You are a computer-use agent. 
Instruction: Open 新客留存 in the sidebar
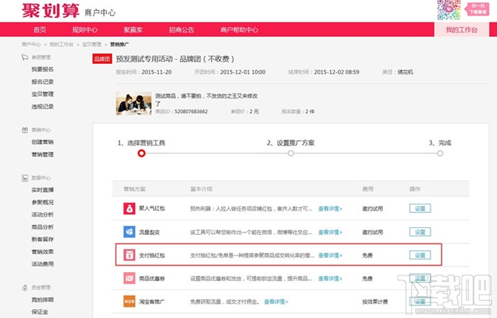pos(43,239)
